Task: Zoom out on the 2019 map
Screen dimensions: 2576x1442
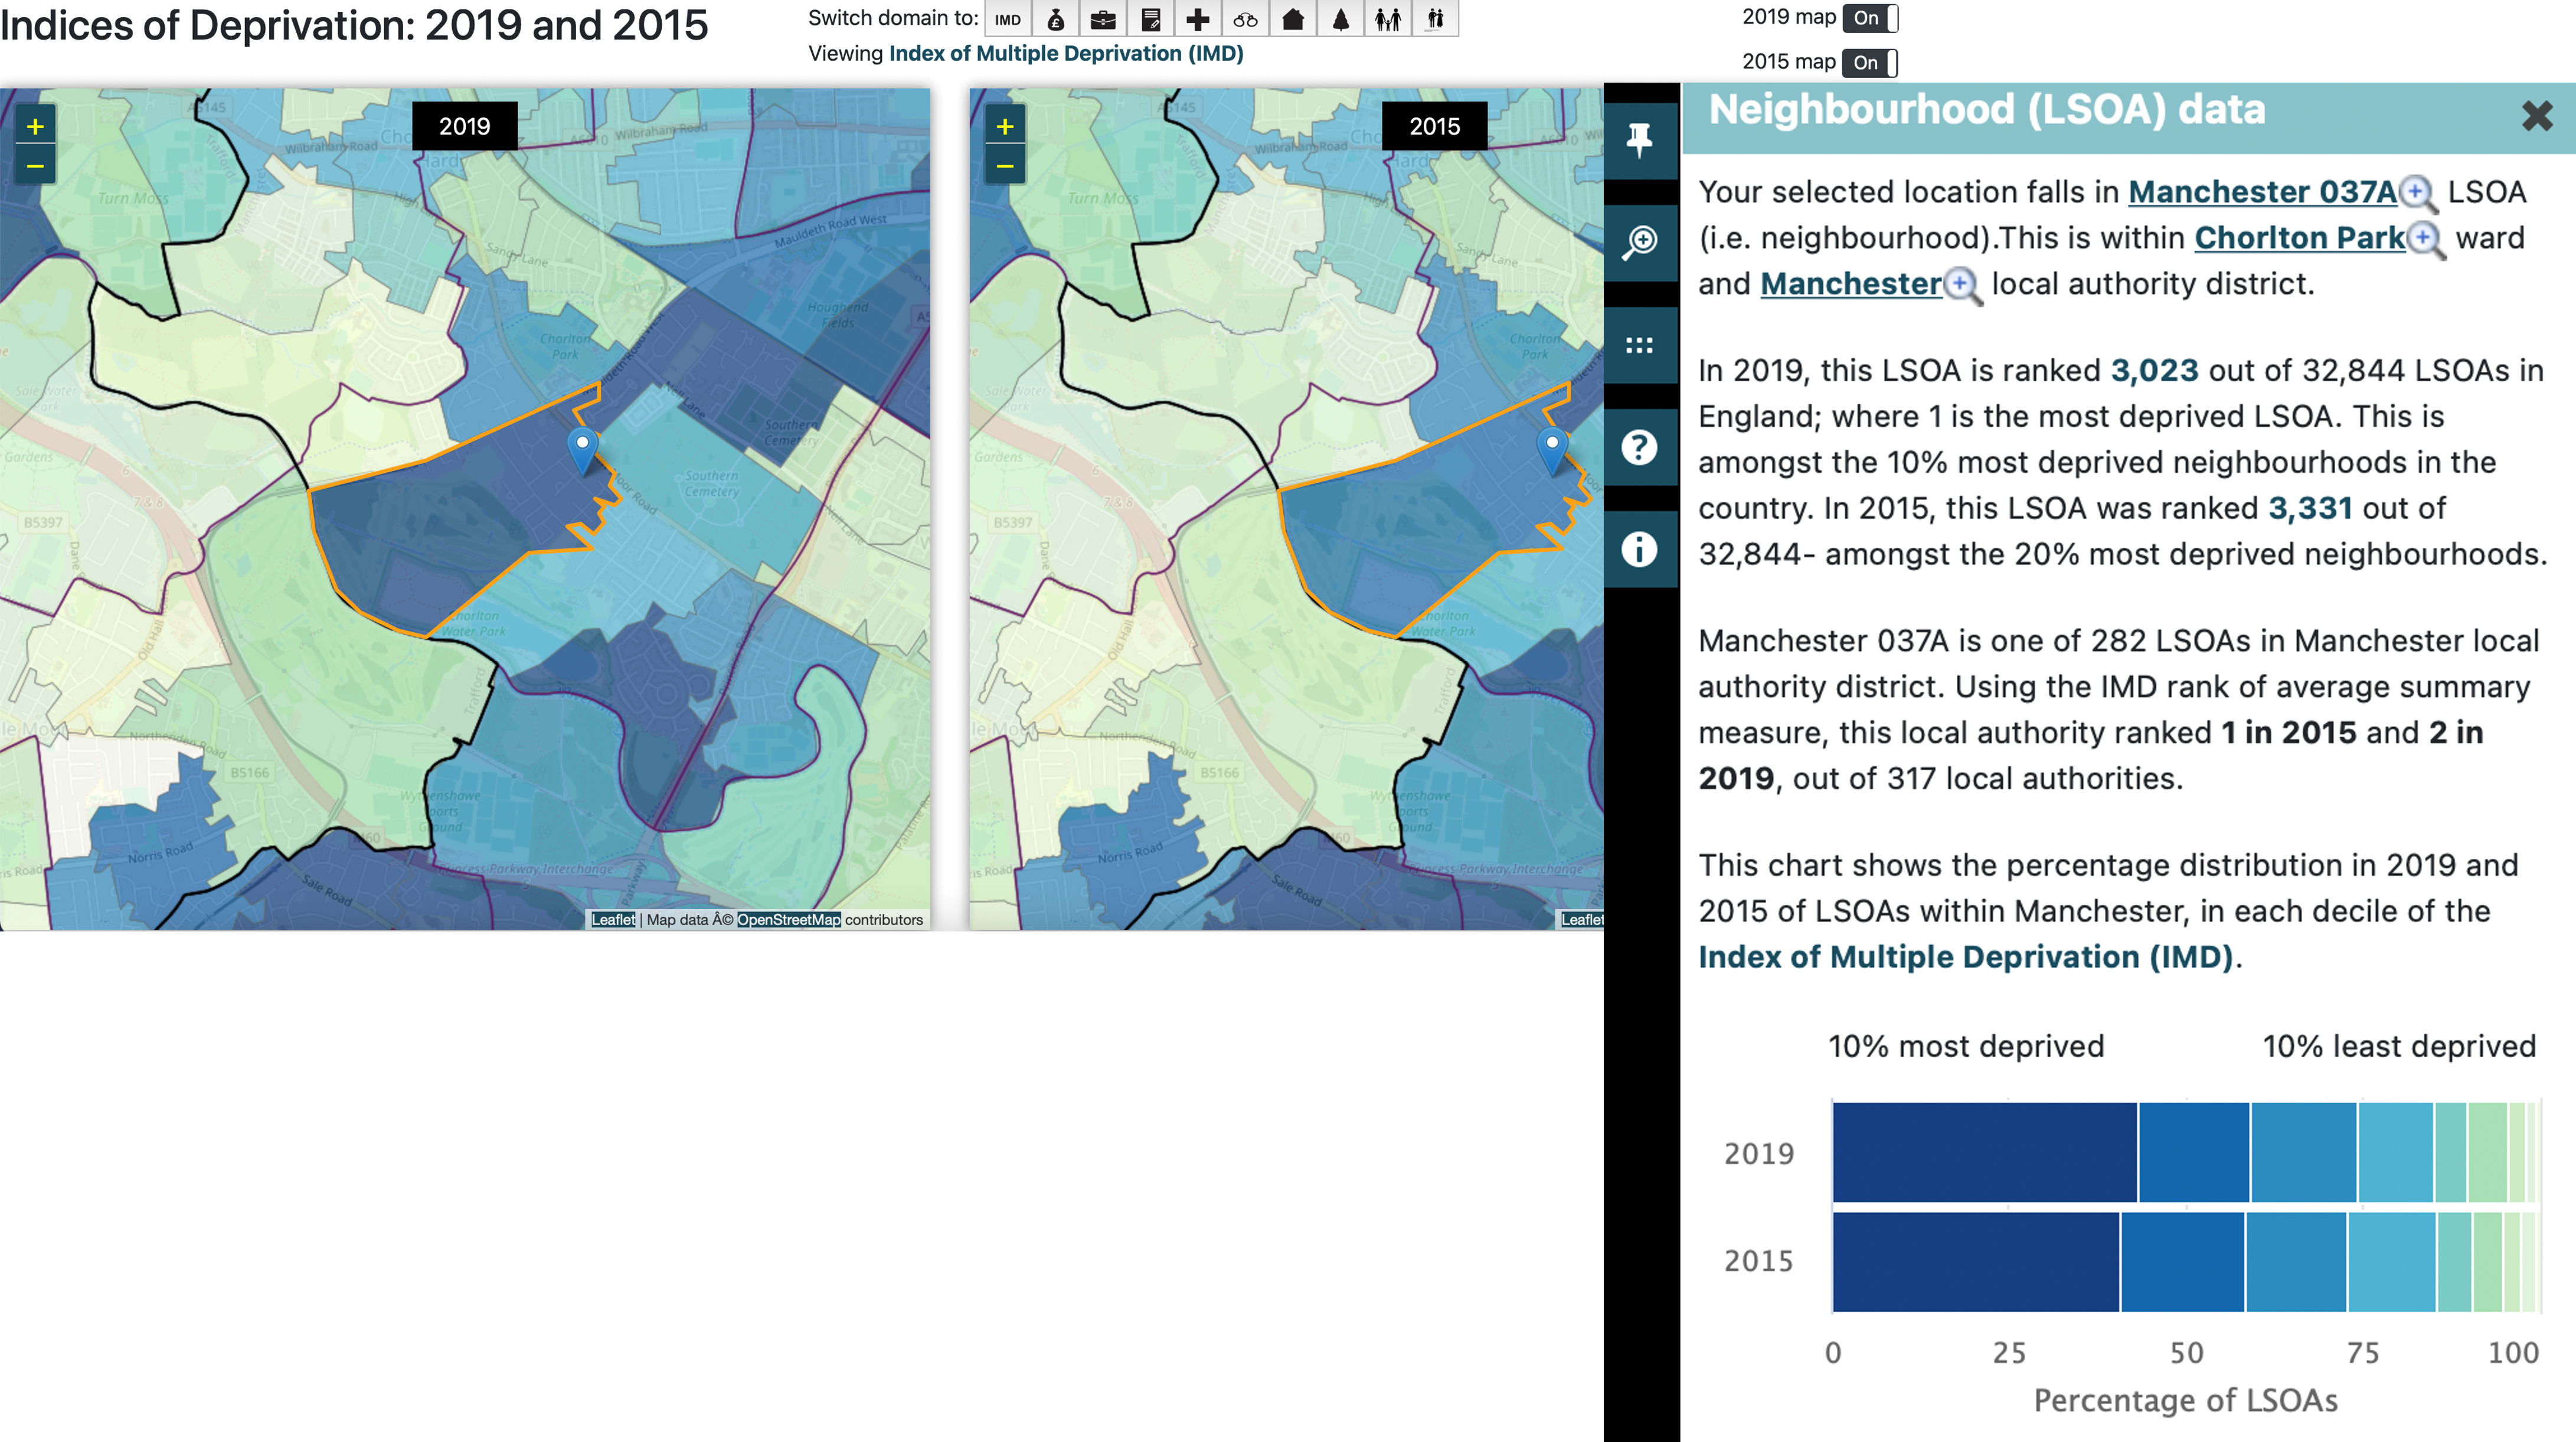Action: pyautogui.click(x=35, y=166)
